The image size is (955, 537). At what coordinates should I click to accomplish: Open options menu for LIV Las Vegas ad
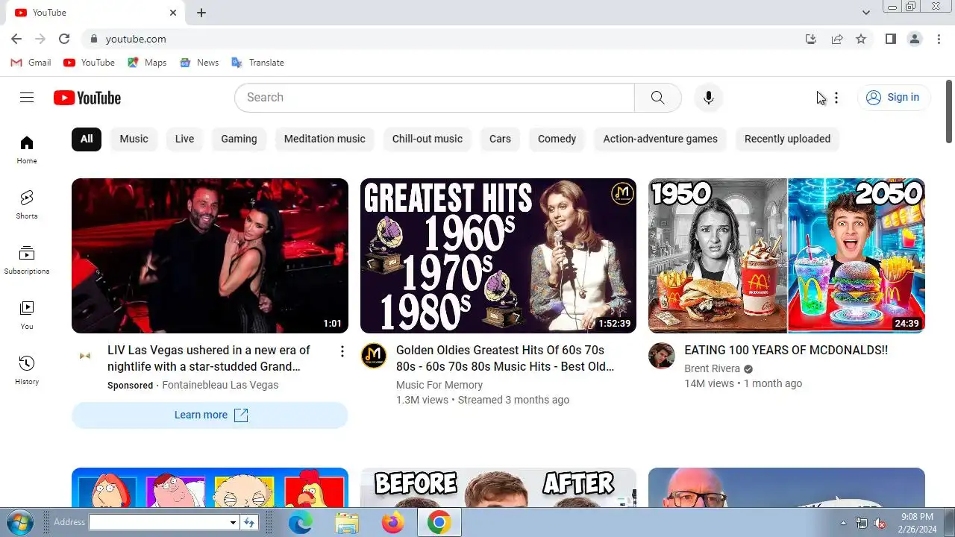[342, 351]
